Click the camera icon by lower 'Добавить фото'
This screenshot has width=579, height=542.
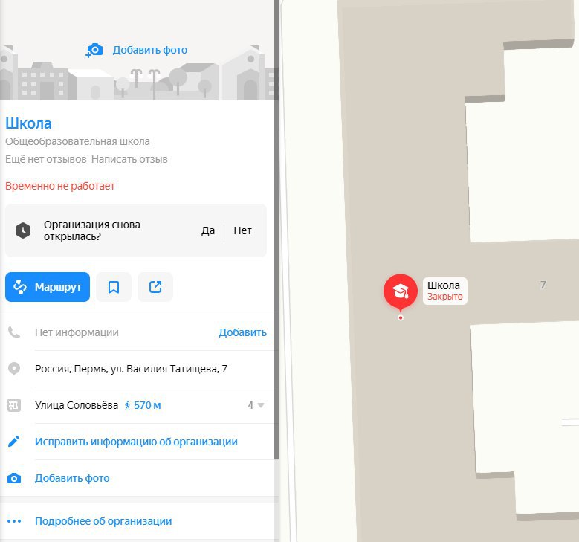point(14,478)
